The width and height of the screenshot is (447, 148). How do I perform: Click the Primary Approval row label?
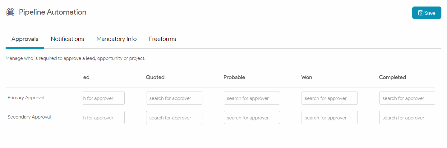[x=26, y=98]
